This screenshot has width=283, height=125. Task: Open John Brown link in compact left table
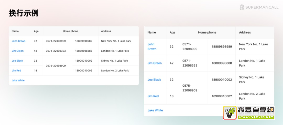[19, 41]
